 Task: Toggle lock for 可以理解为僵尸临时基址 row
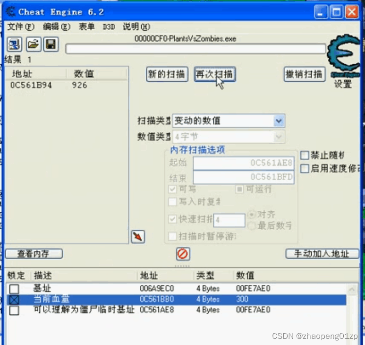(x=14, y=310)
